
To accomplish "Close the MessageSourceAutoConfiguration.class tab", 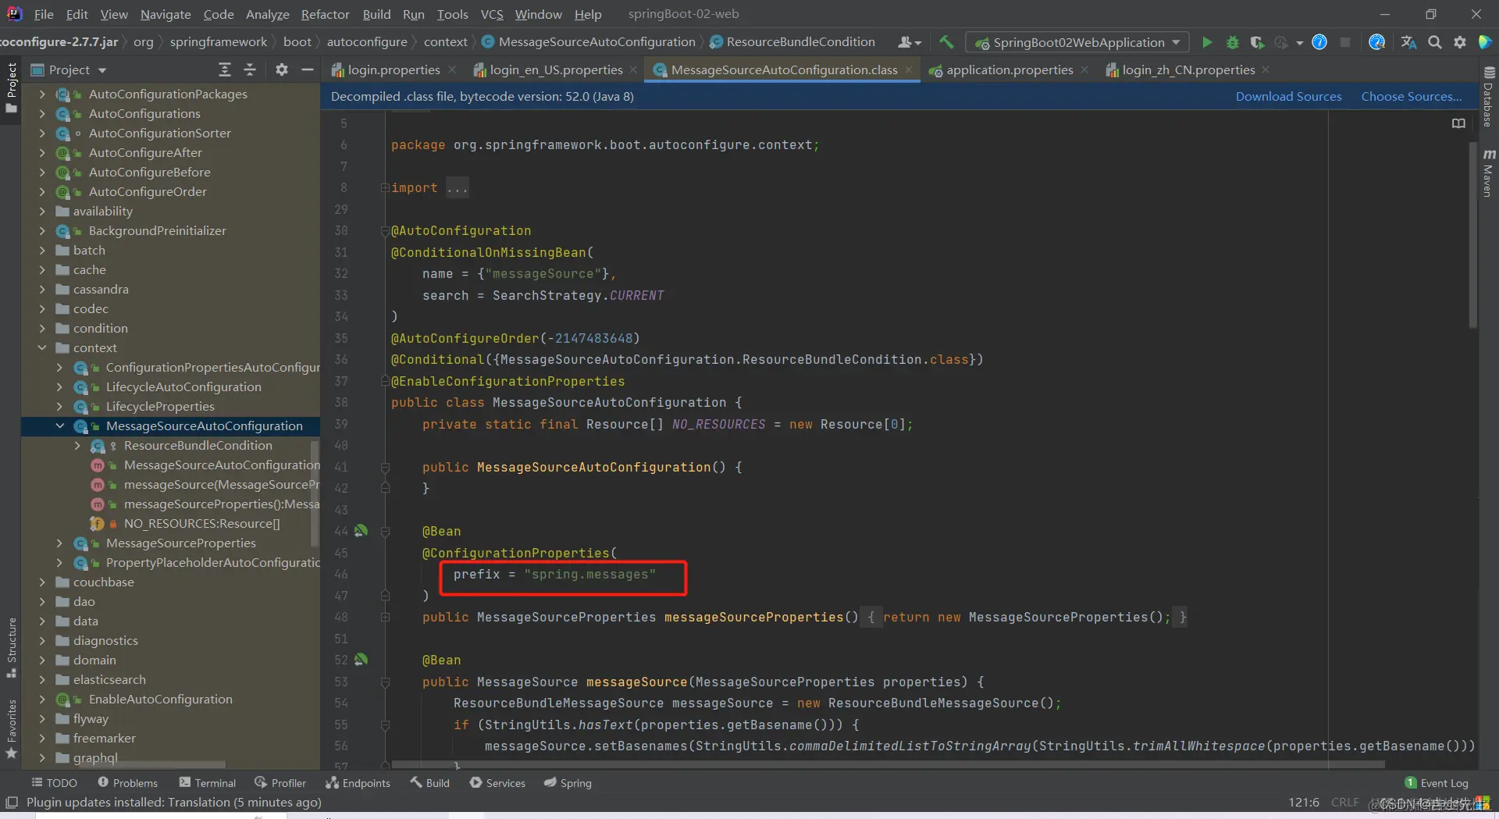I will pos(909,70).
